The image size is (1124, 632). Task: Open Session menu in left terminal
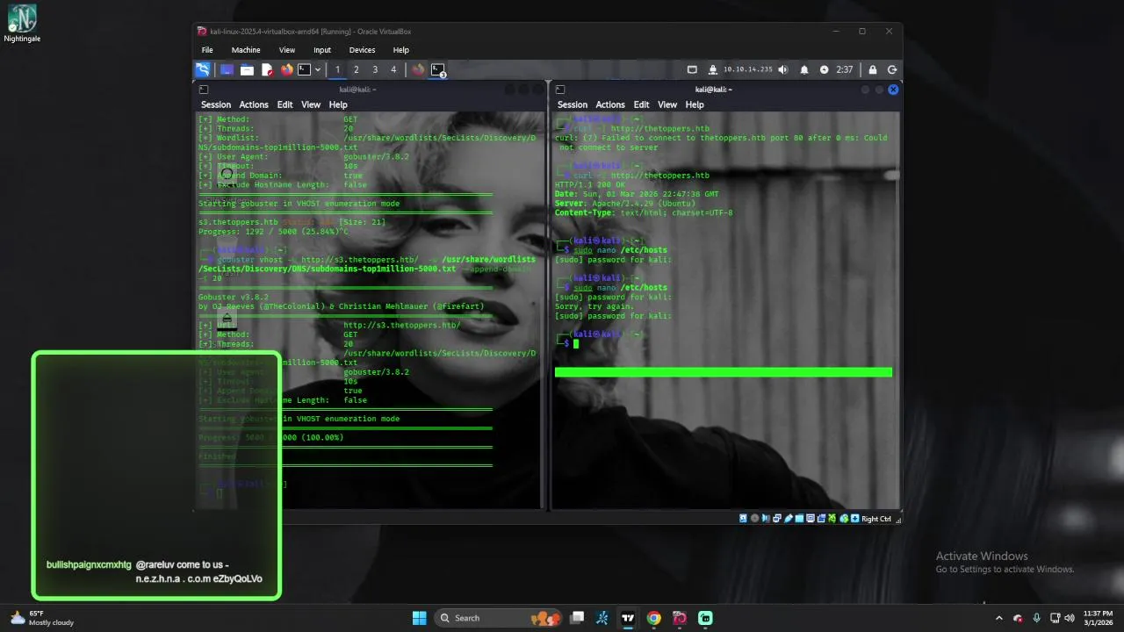216,104
